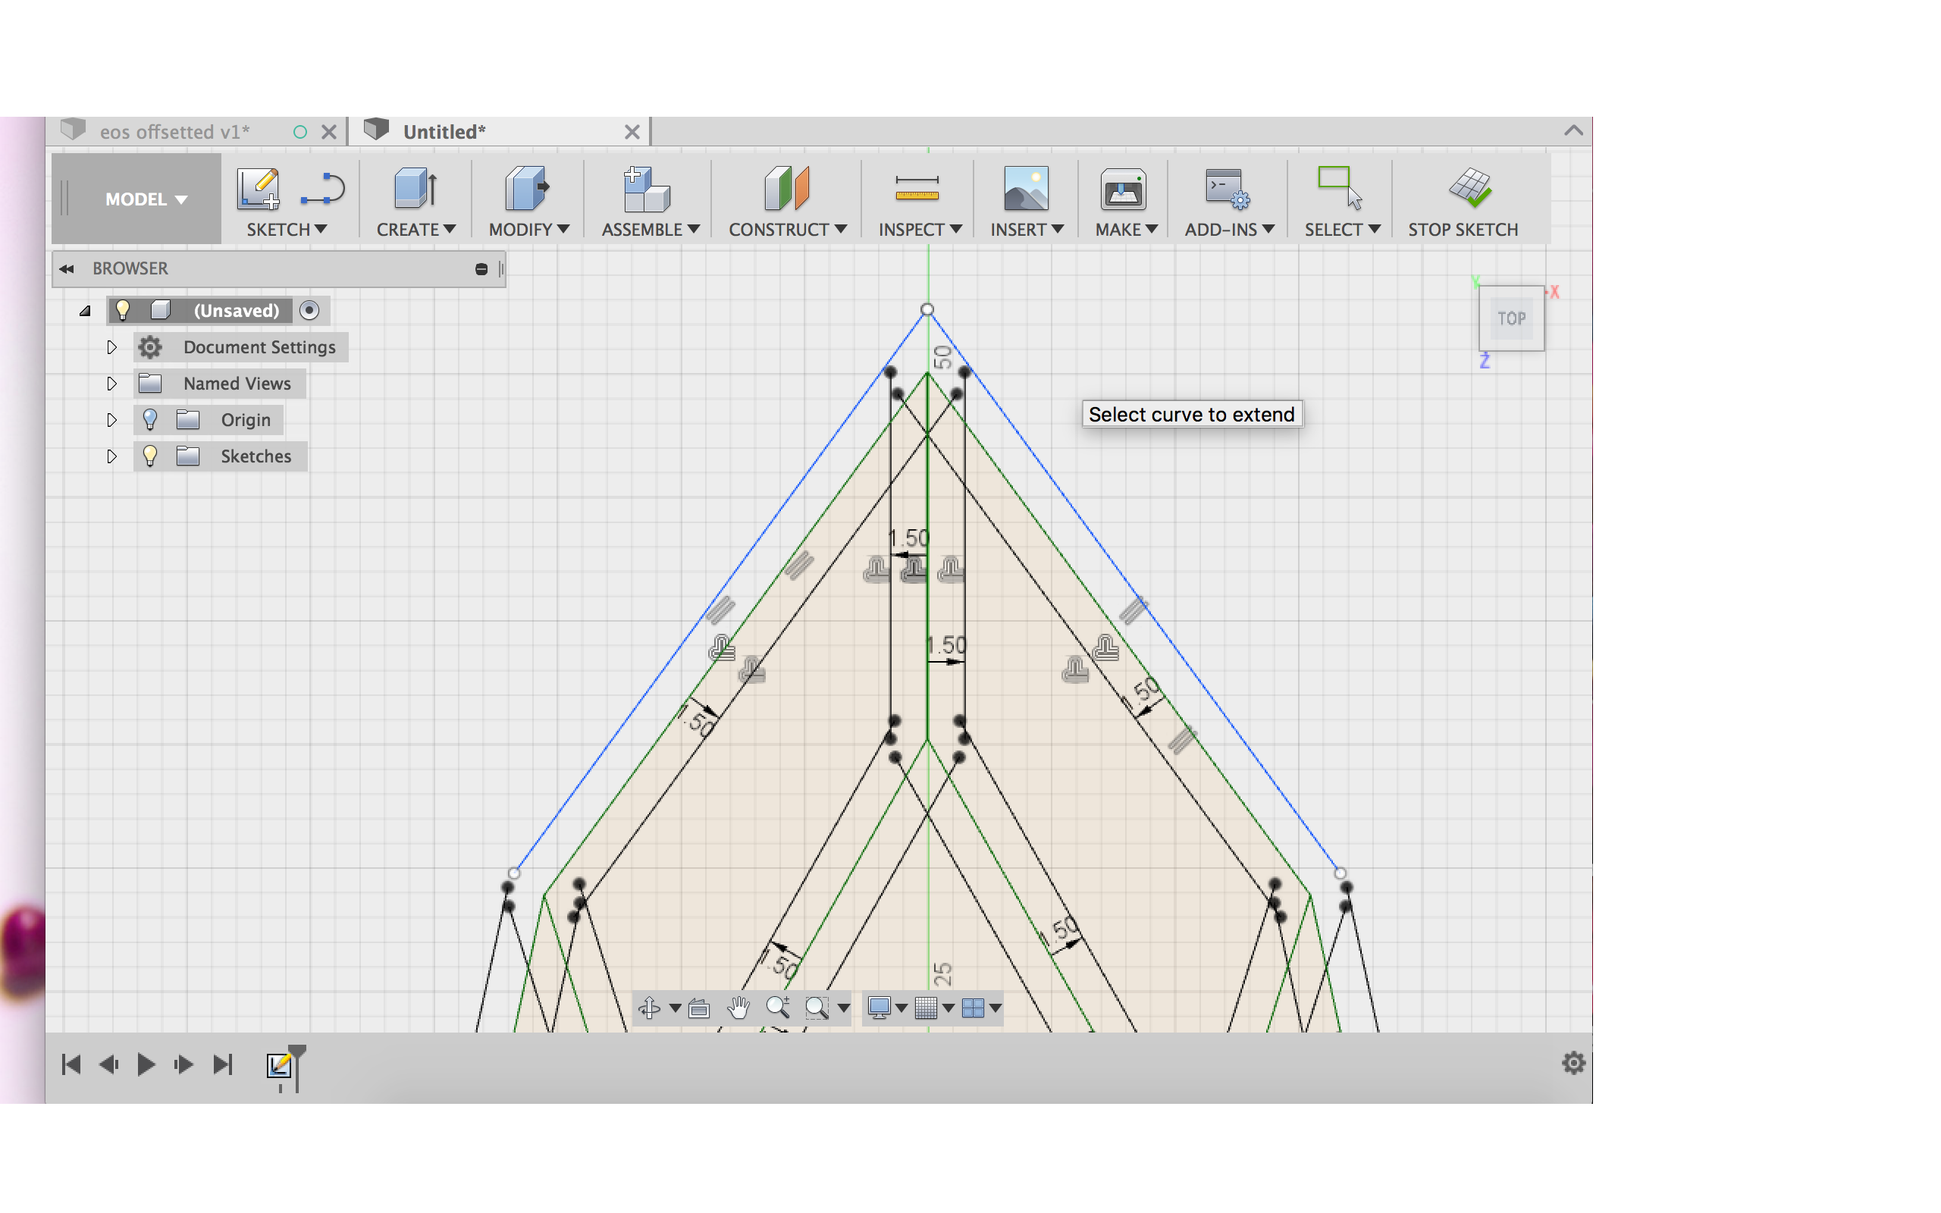Jump to the timeline beginning
Viewport: 1941px width, 1213px height.
point(71,1064)
